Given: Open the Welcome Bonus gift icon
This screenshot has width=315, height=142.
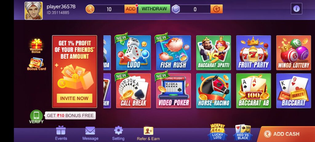Looking at the screenshot, I should pos(36,46).
